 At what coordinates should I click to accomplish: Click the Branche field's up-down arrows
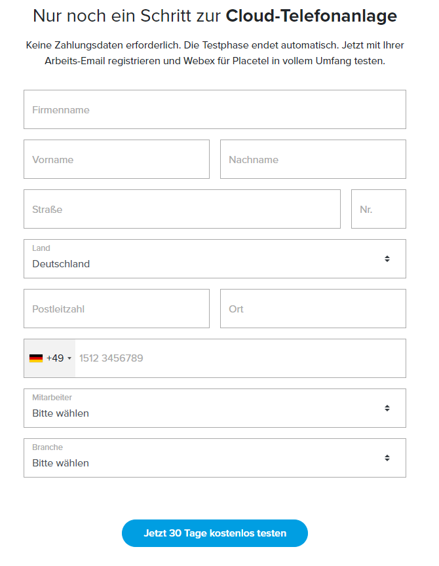pyautogui.click(x=387, y=458)
